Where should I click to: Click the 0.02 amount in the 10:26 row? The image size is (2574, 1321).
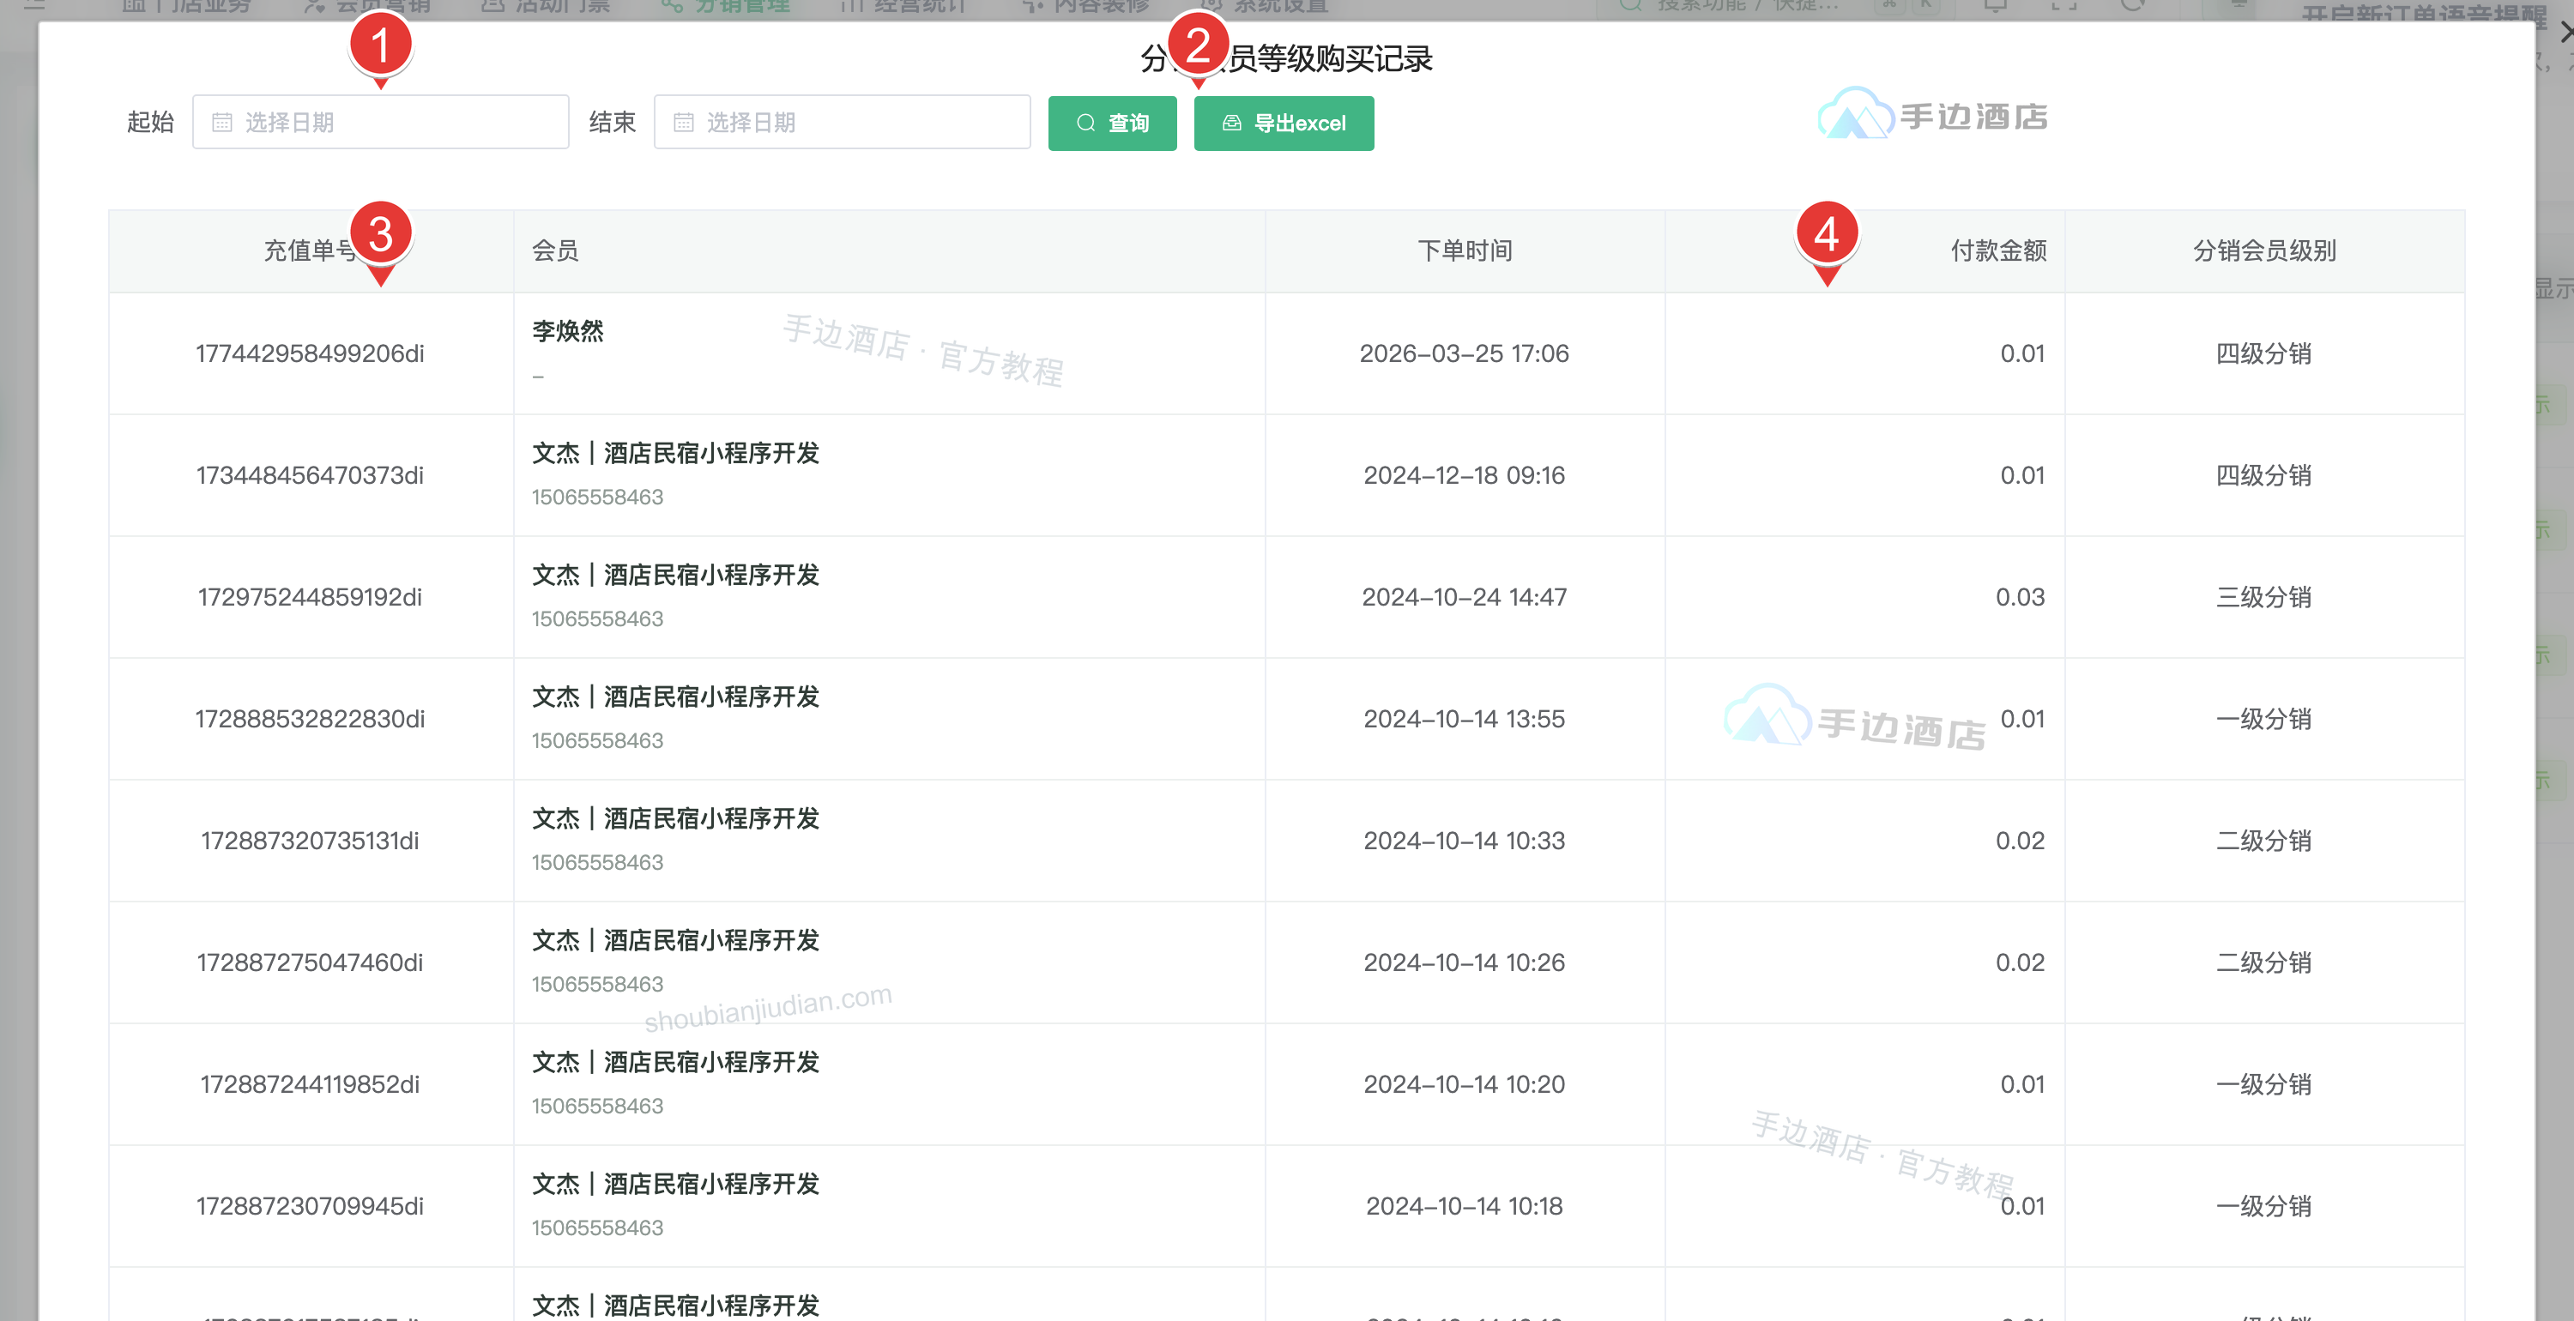pyautogui.click(x=2021, y=963)
